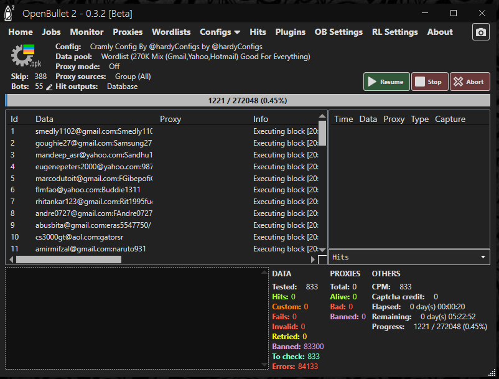Click the Time column header in hits panel
Screen dimensions: 499x379
[343, 119]
